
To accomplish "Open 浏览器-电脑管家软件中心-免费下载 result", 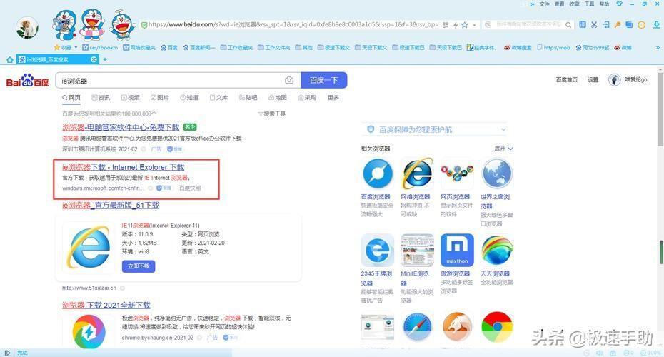I will point(121,127).
